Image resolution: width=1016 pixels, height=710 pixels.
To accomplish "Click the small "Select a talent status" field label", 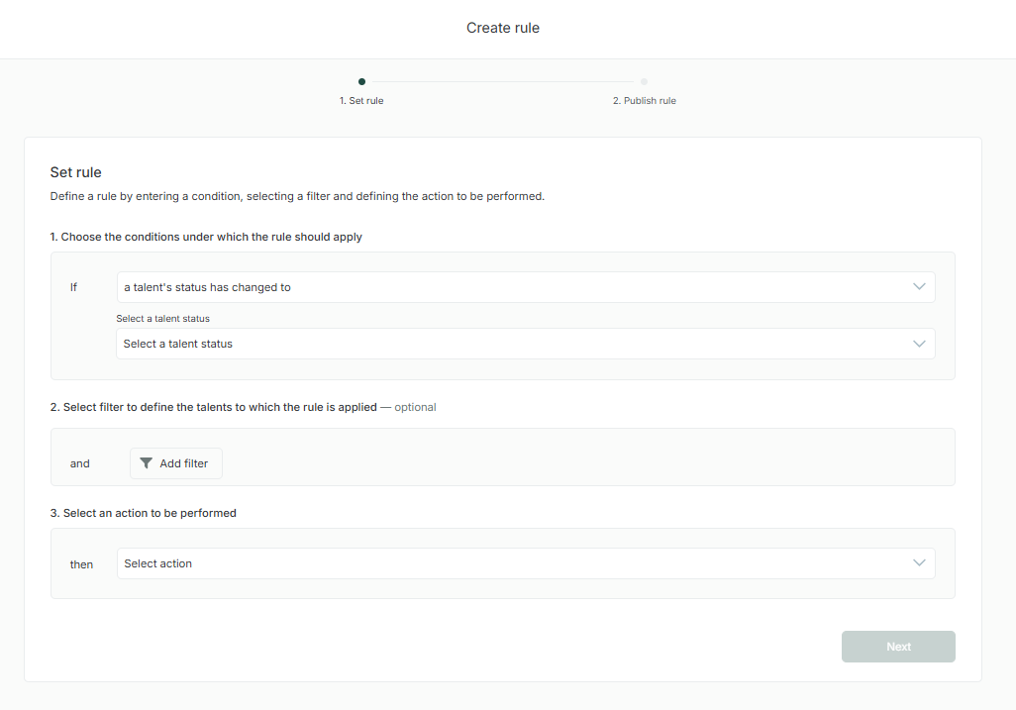I will pos(162,319).
